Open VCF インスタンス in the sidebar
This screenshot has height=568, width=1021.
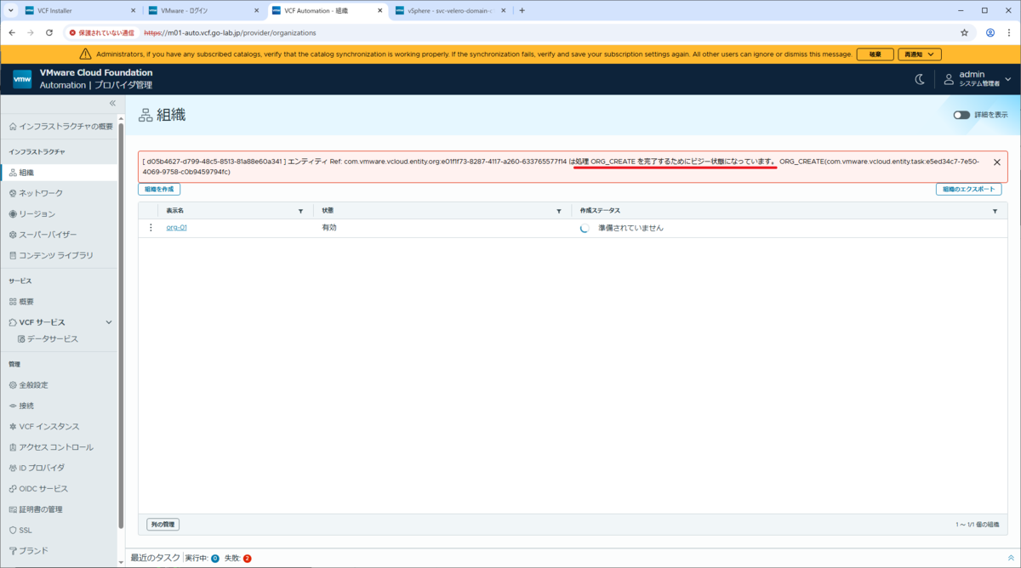click(44, 426)
